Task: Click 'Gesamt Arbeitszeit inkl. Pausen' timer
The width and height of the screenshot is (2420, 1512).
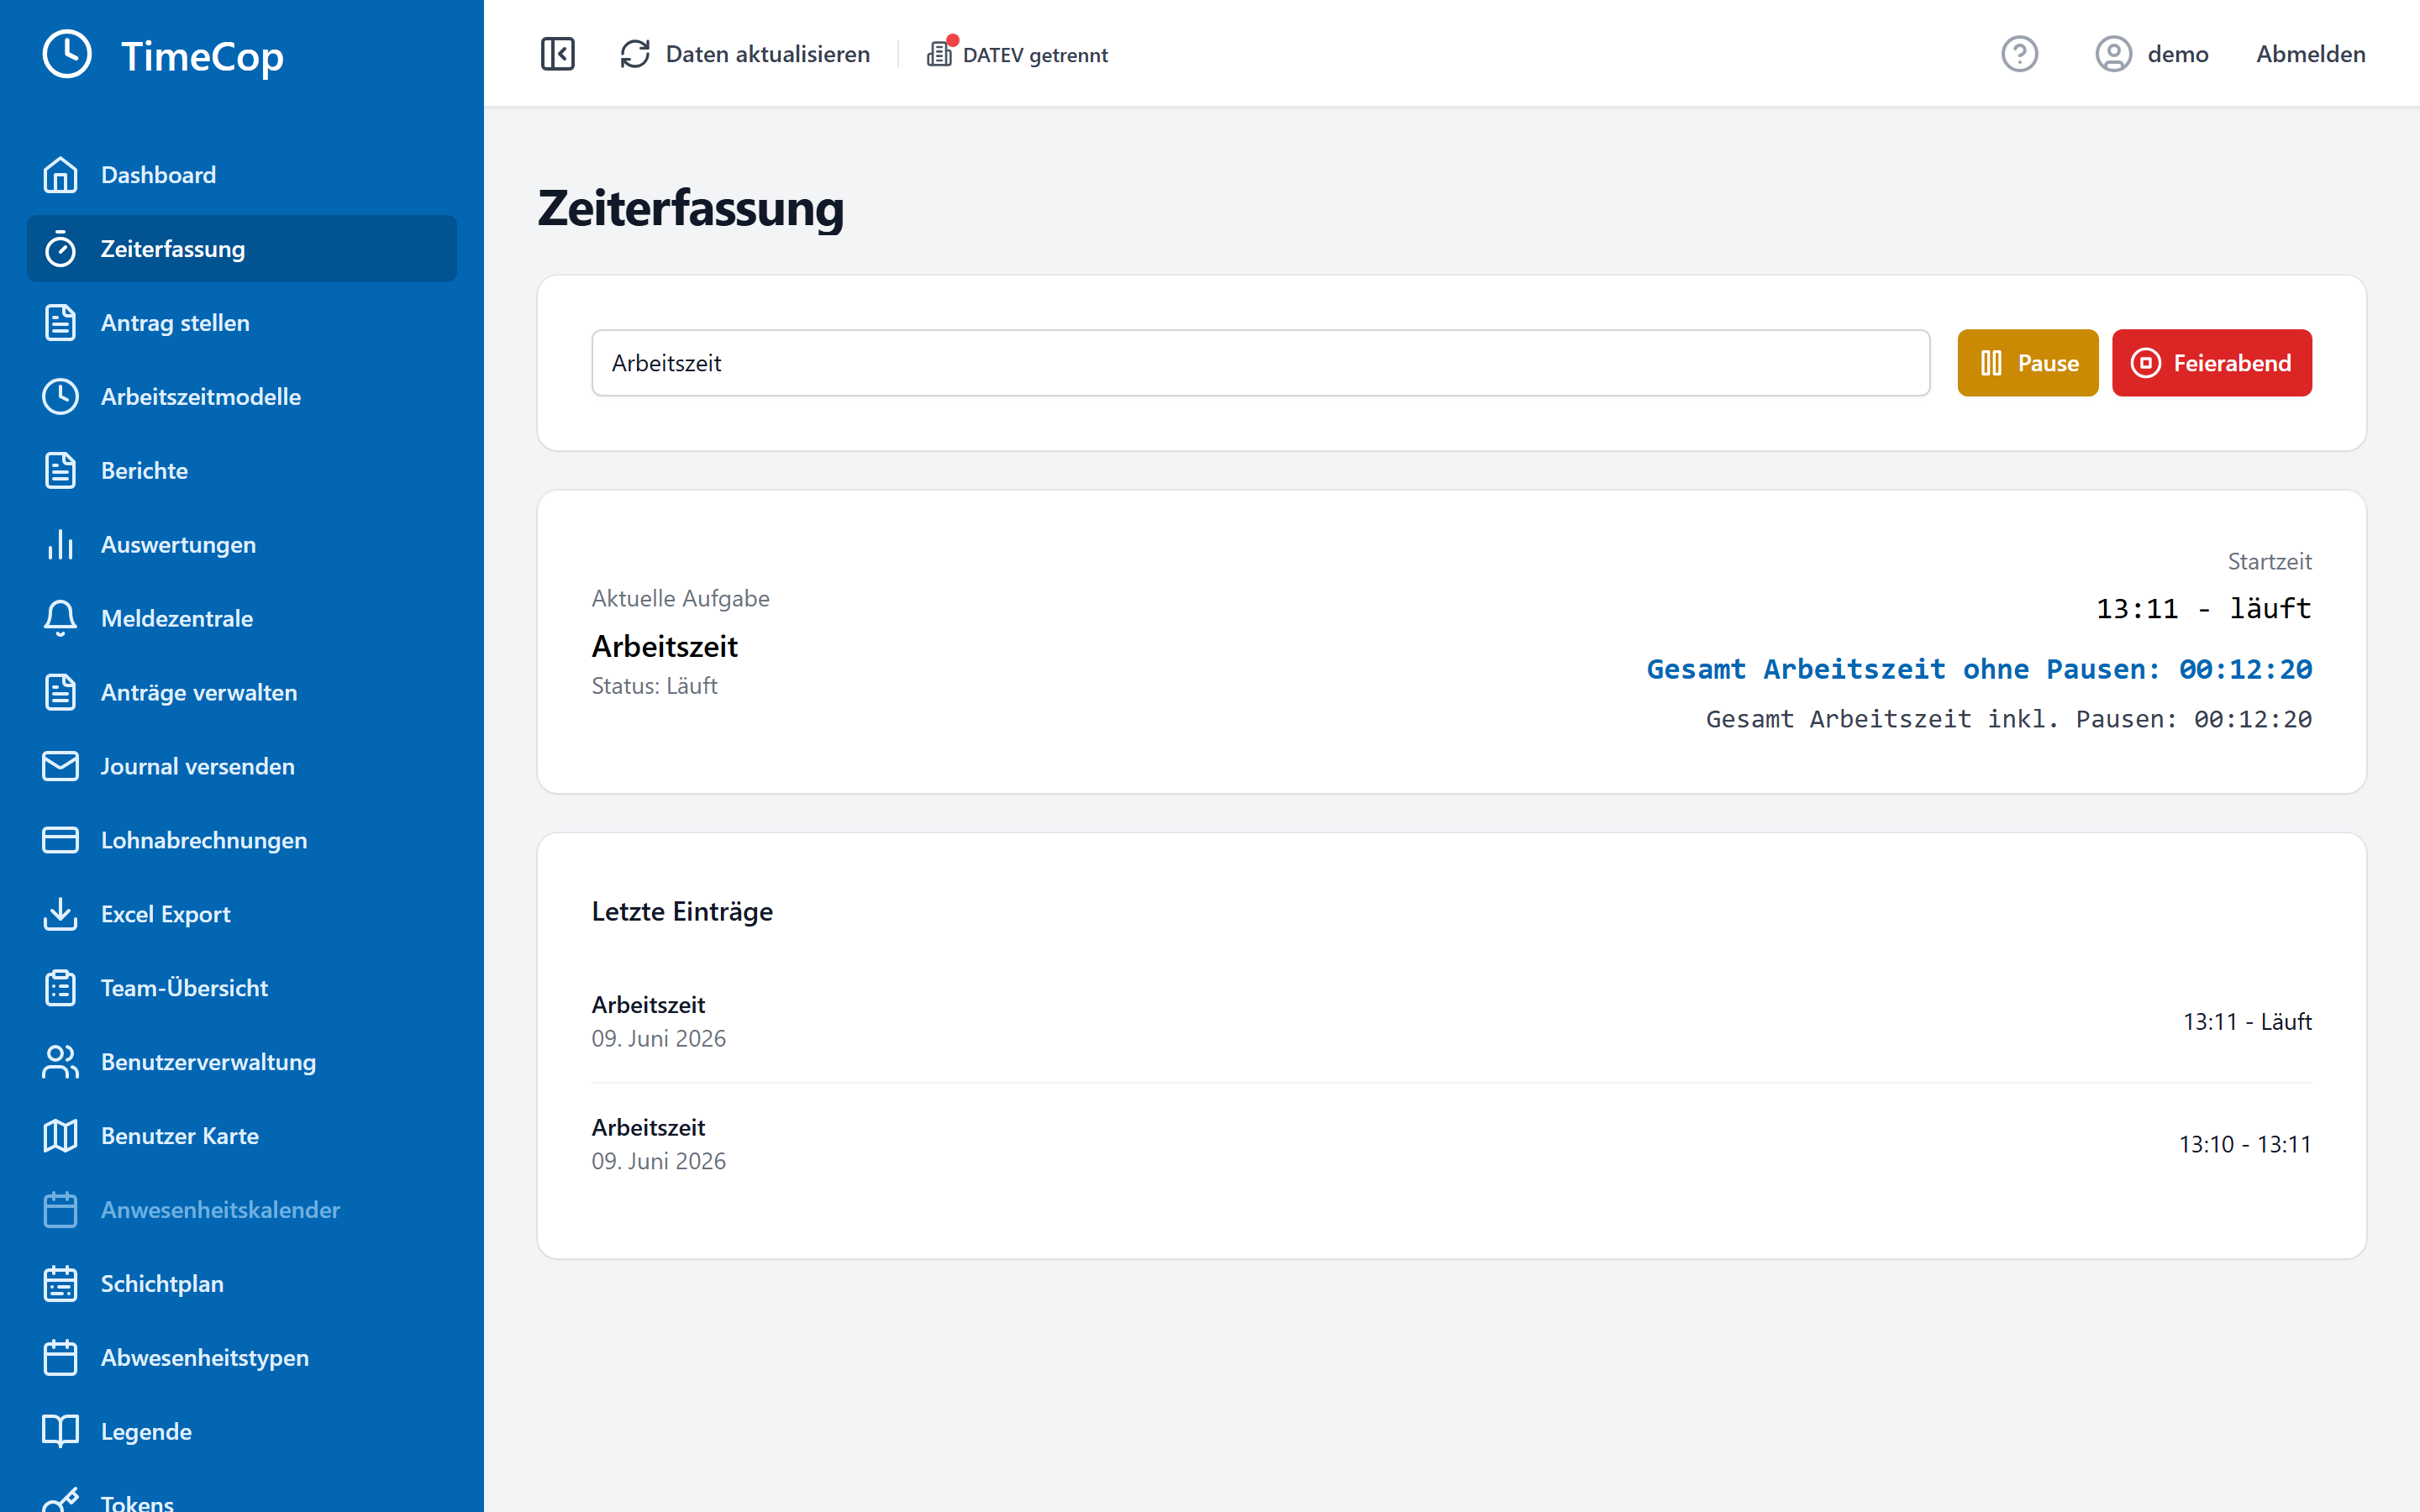Action: [2008, 719]
